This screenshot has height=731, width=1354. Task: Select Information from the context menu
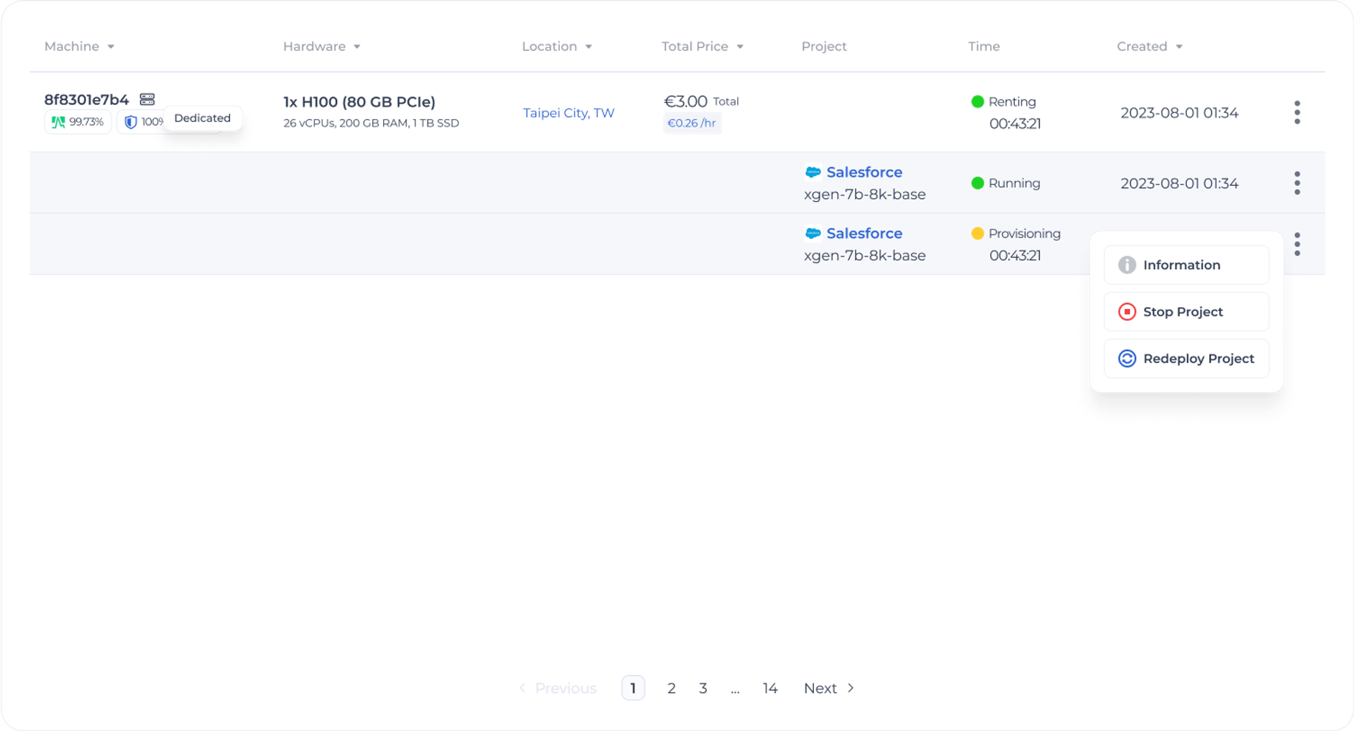click(x=1186, y=265)
